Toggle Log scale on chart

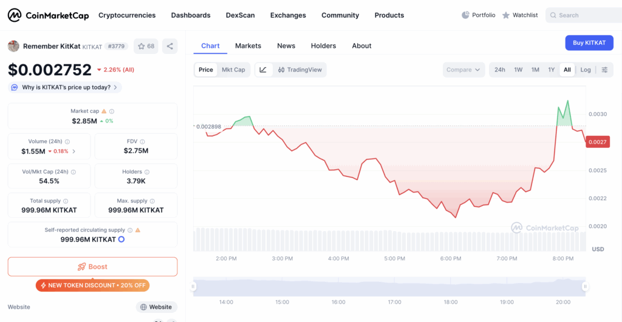[x=585, y=70]
